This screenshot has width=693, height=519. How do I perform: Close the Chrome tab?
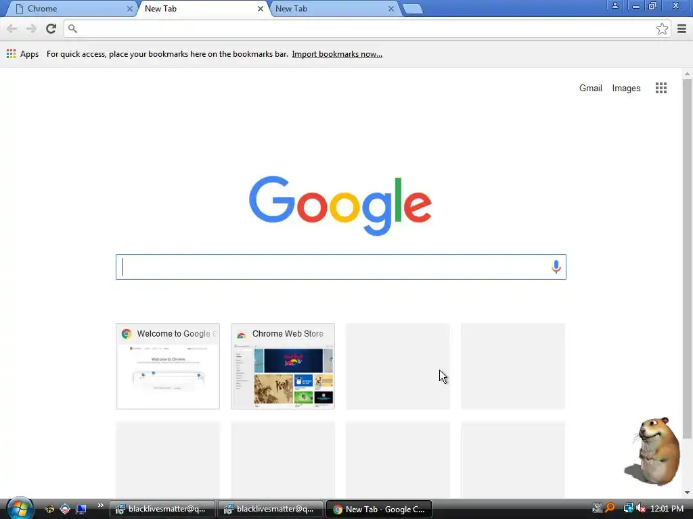point(129,9)
